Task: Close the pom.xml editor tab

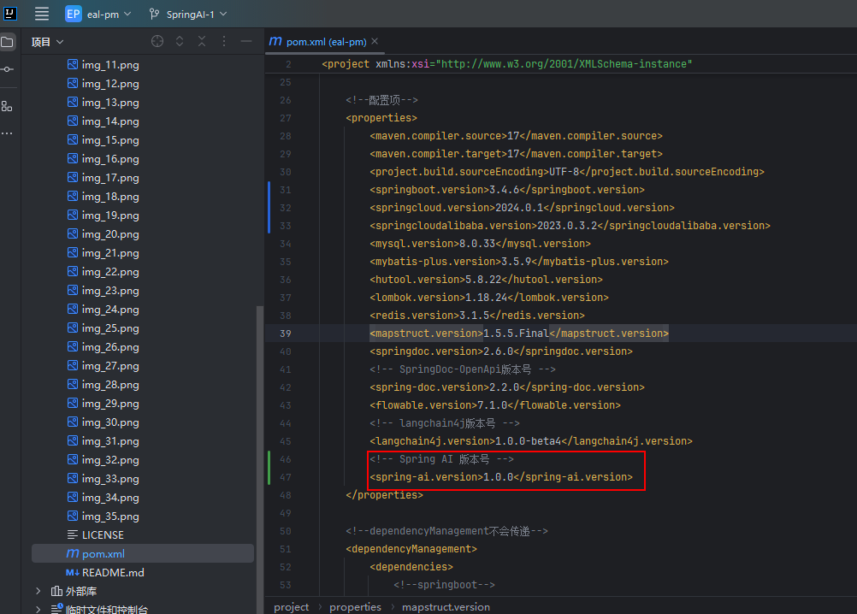Action: 375,42
